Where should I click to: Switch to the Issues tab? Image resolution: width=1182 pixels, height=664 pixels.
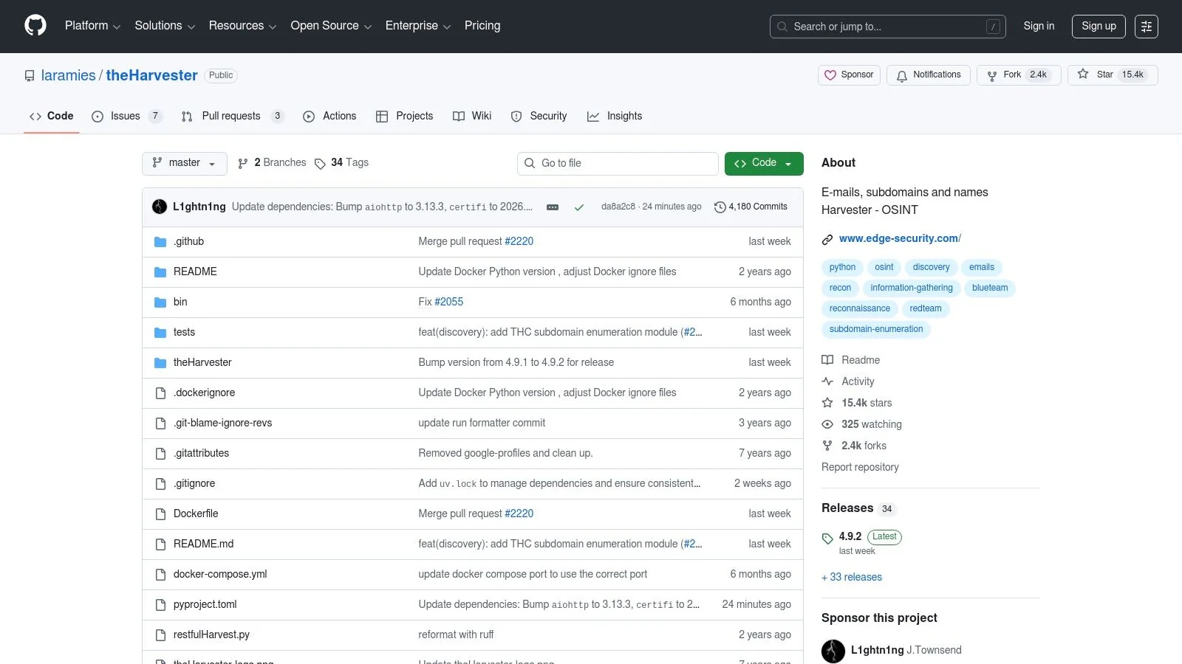point(126,117)
